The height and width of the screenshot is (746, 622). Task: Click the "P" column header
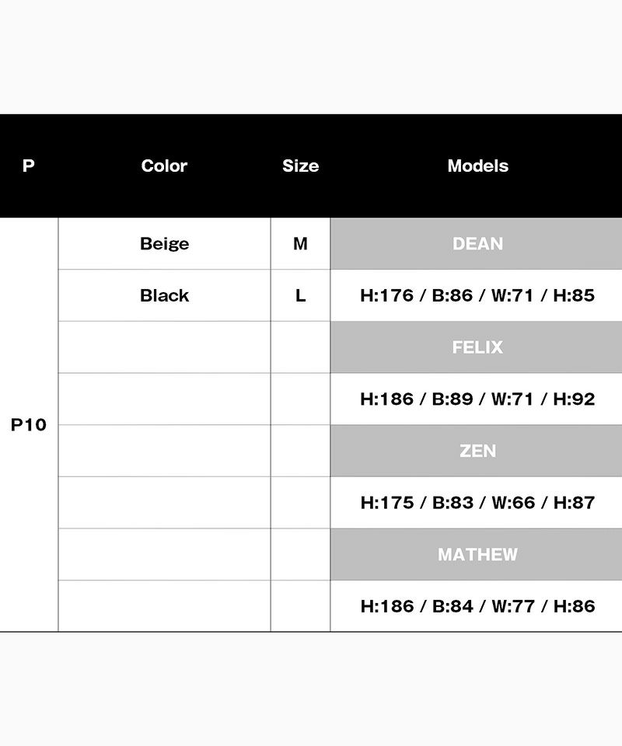point(29,166)
